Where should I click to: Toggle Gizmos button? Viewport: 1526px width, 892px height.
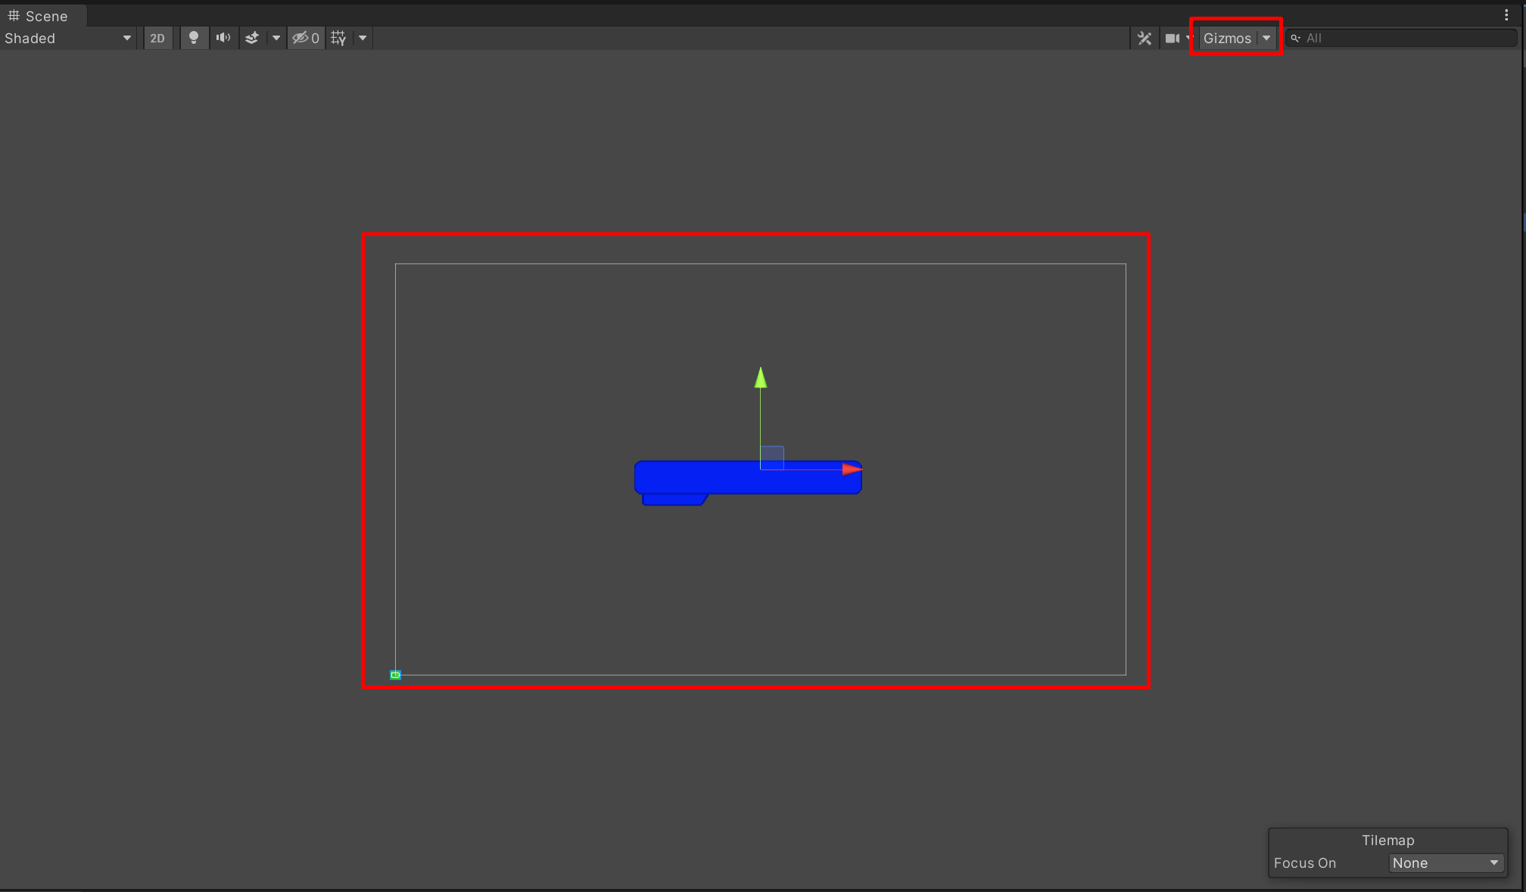pos(1227,38)
